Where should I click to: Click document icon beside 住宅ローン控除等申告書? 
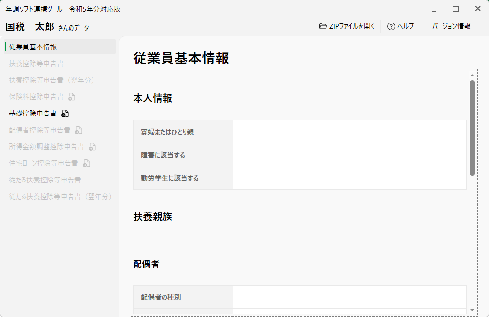click(86, 163)
